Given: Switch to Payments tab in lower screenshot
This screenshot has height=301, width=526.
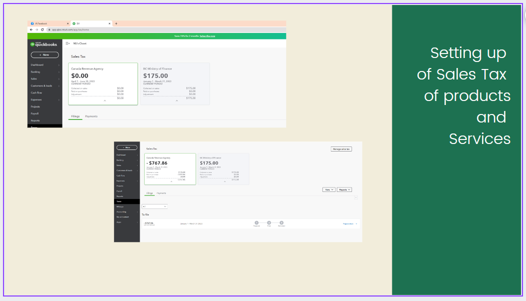Looking at the screenshot, I should click(x=161, y=193).
